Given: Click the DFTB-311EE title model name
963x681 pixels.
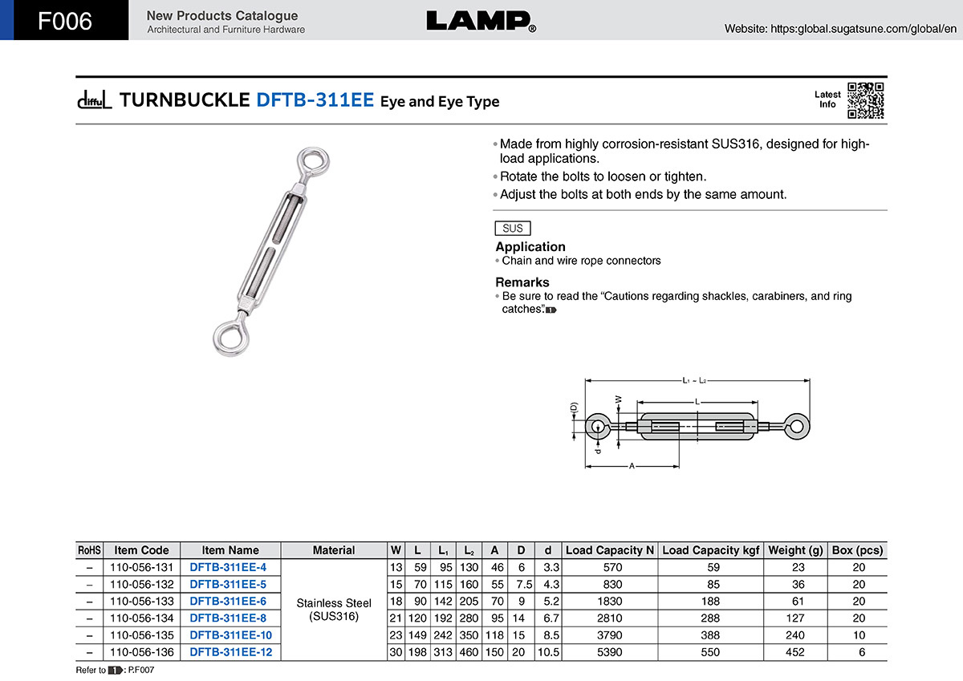Looking at the screenshot, I should [x=315, y=100].
